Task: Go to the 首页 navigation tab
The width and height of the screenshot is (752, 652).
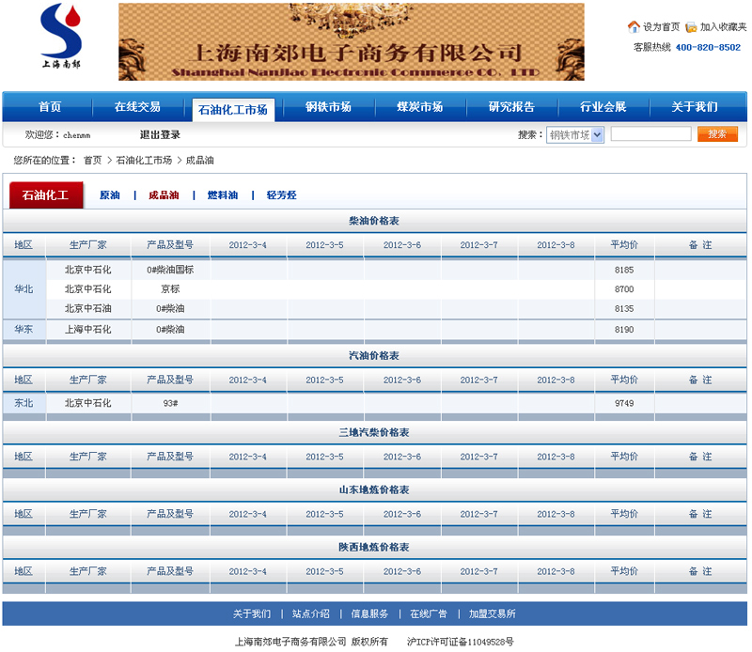Action: (x=50, y=106)
